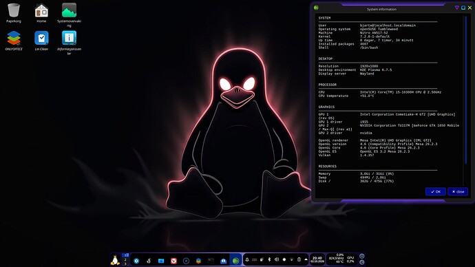Click the upper round button at panel end
Image resolution: width=475 pixels, height=267 pixels.
pos(361,256)
